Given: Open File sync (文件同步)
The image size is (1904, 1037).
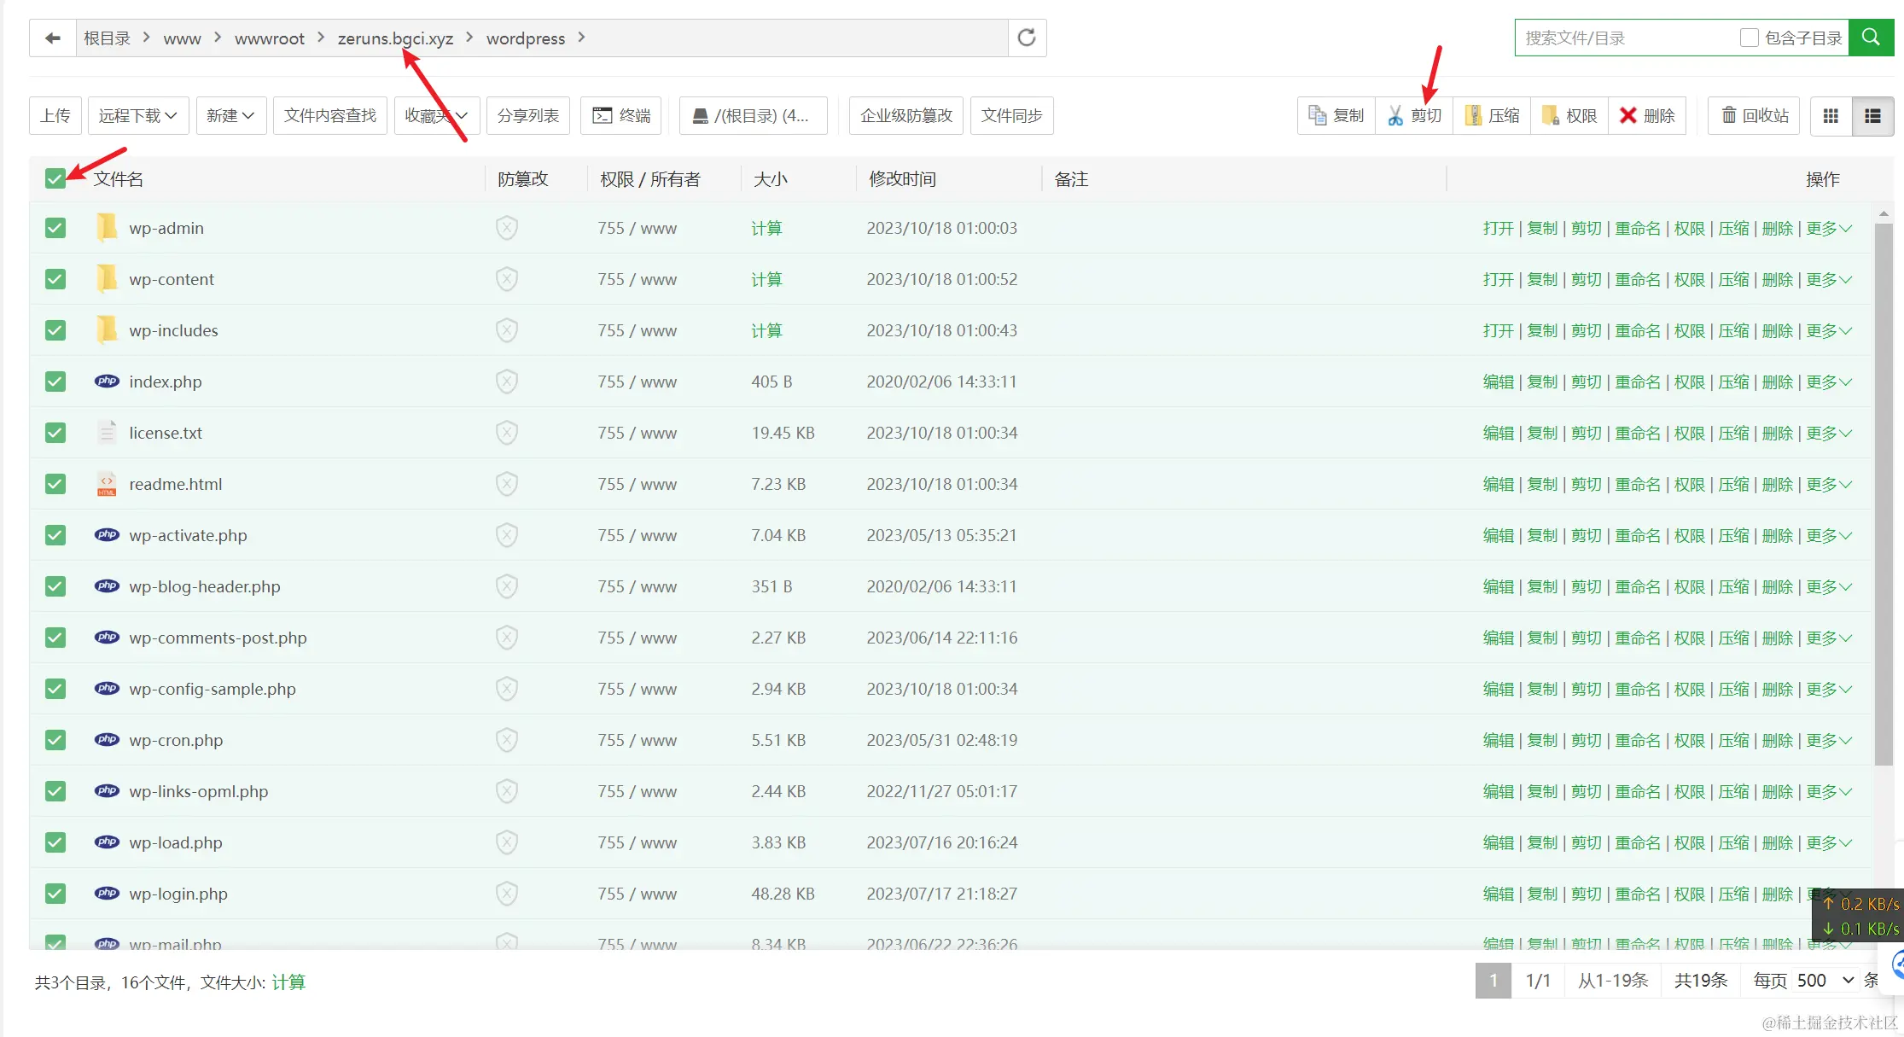Looking at the screenshot, I should pyautogui.click(x=1012, y=116).
